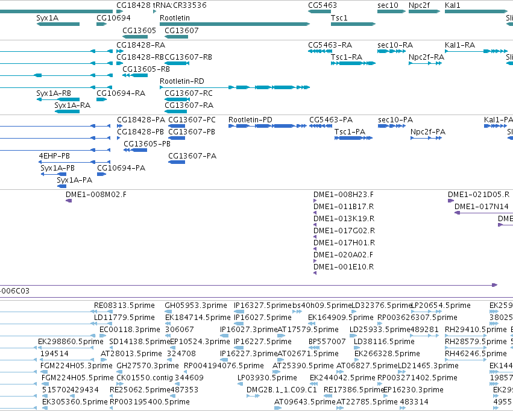Select the Rootletin-RD transcript label
This screenshot has height=411, width=513.
[182, 81]
